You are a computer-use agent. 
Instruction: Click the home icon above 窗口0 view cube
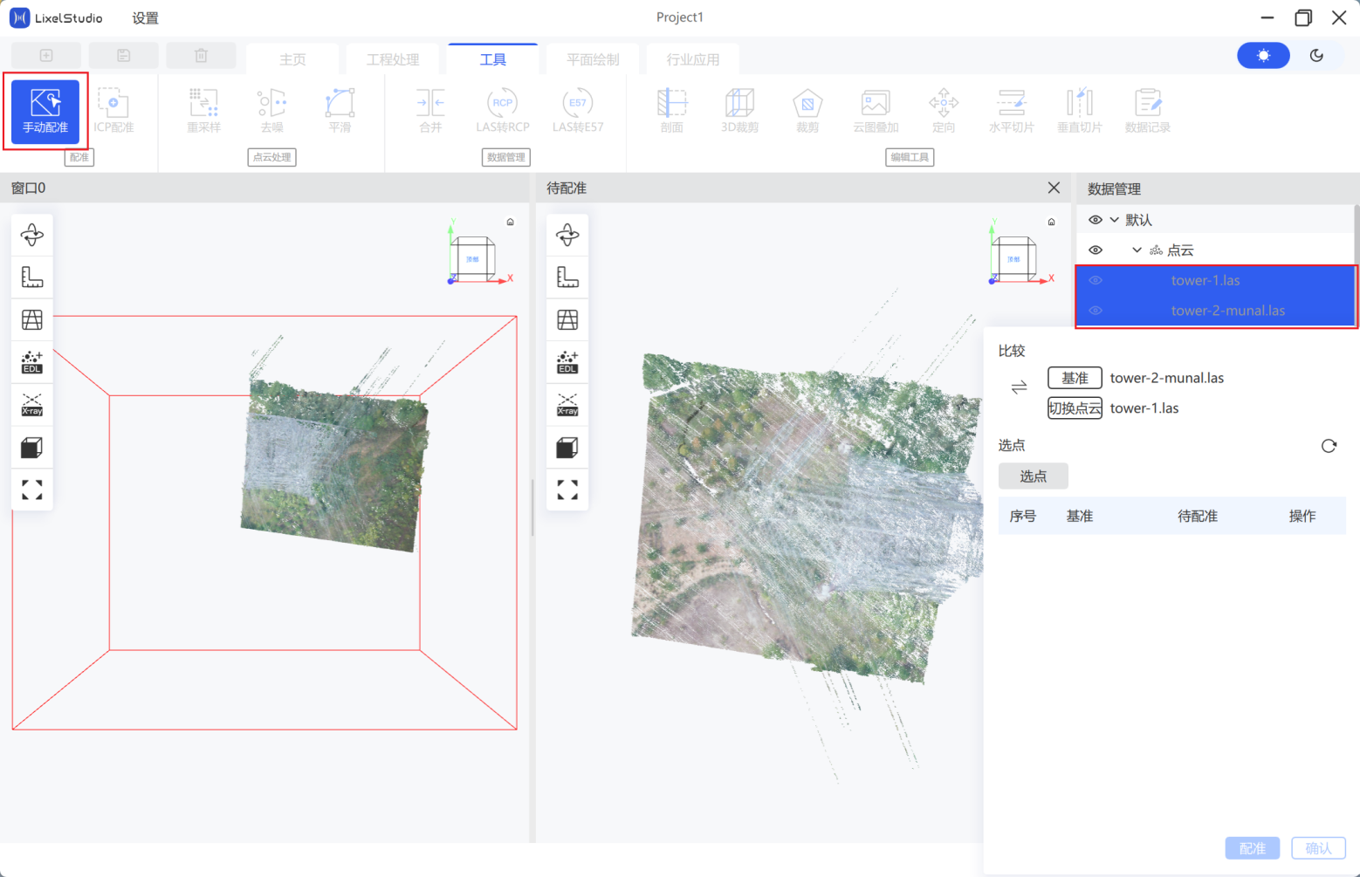(x=511, y=222)
